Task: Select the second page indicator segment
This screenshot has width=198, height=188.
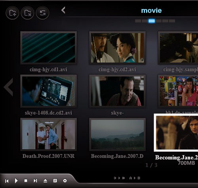Action: coord(145,21)
